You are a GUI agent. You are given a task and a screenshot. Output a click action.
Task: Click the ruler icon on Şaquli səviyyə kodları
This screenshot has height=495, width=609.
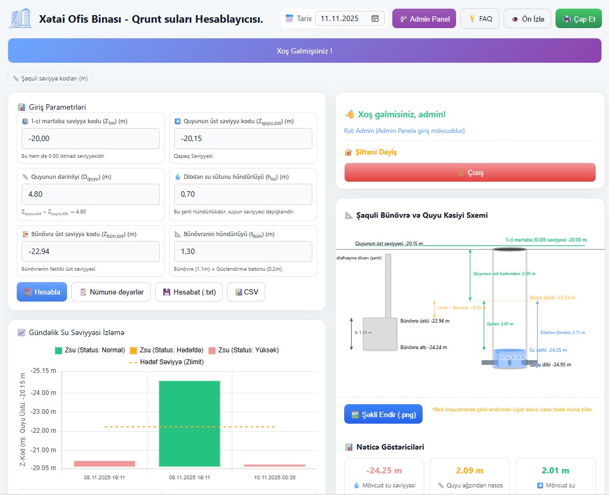[x=16, y=79]
